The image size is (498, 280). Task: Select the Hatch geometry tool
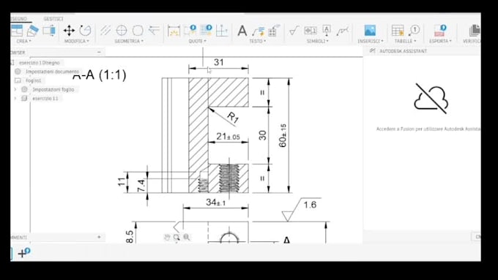point(105,31)
